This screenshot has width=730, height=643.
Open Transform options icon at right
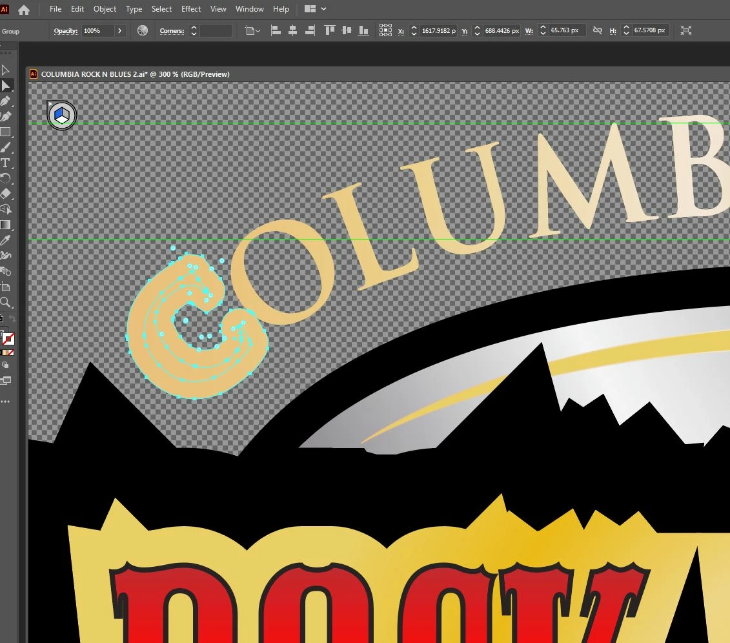click(x=685, y=31)
